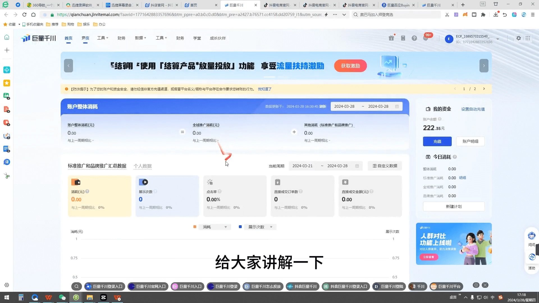Open sidebar translate icon

click(7, 162)
